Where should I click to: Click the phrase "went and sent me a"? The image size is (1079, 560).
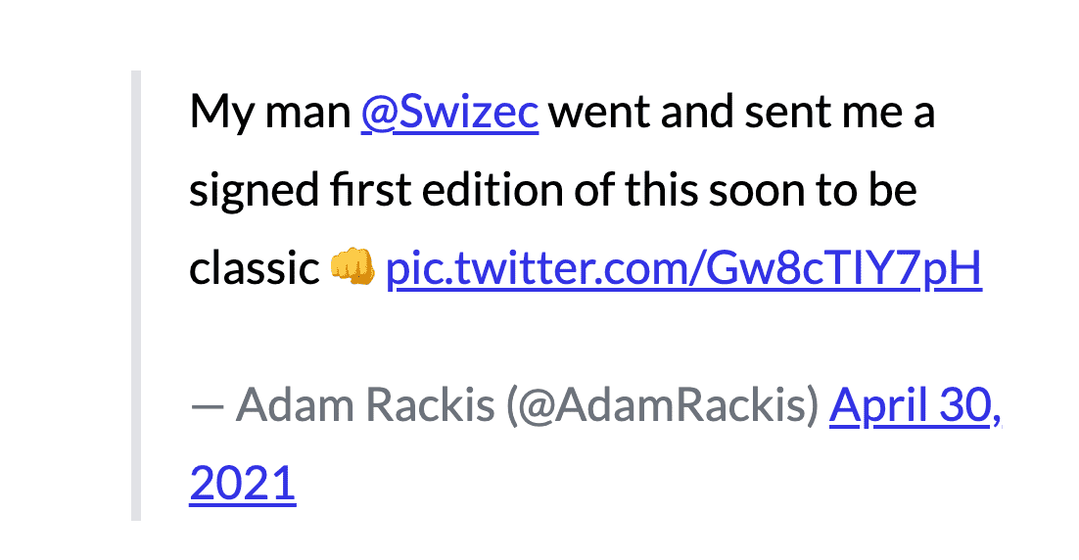(x=741, y=113)
